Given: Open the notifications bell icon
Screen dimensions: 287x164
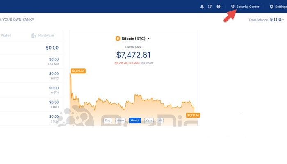Looking at the screenshot, I should tap(202, 7).
